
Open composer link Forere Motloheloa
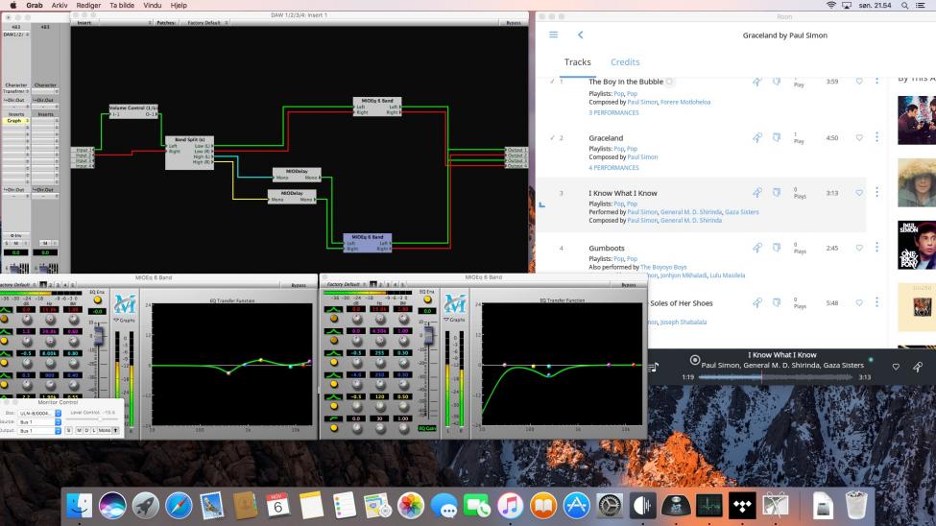pos(685,102)
